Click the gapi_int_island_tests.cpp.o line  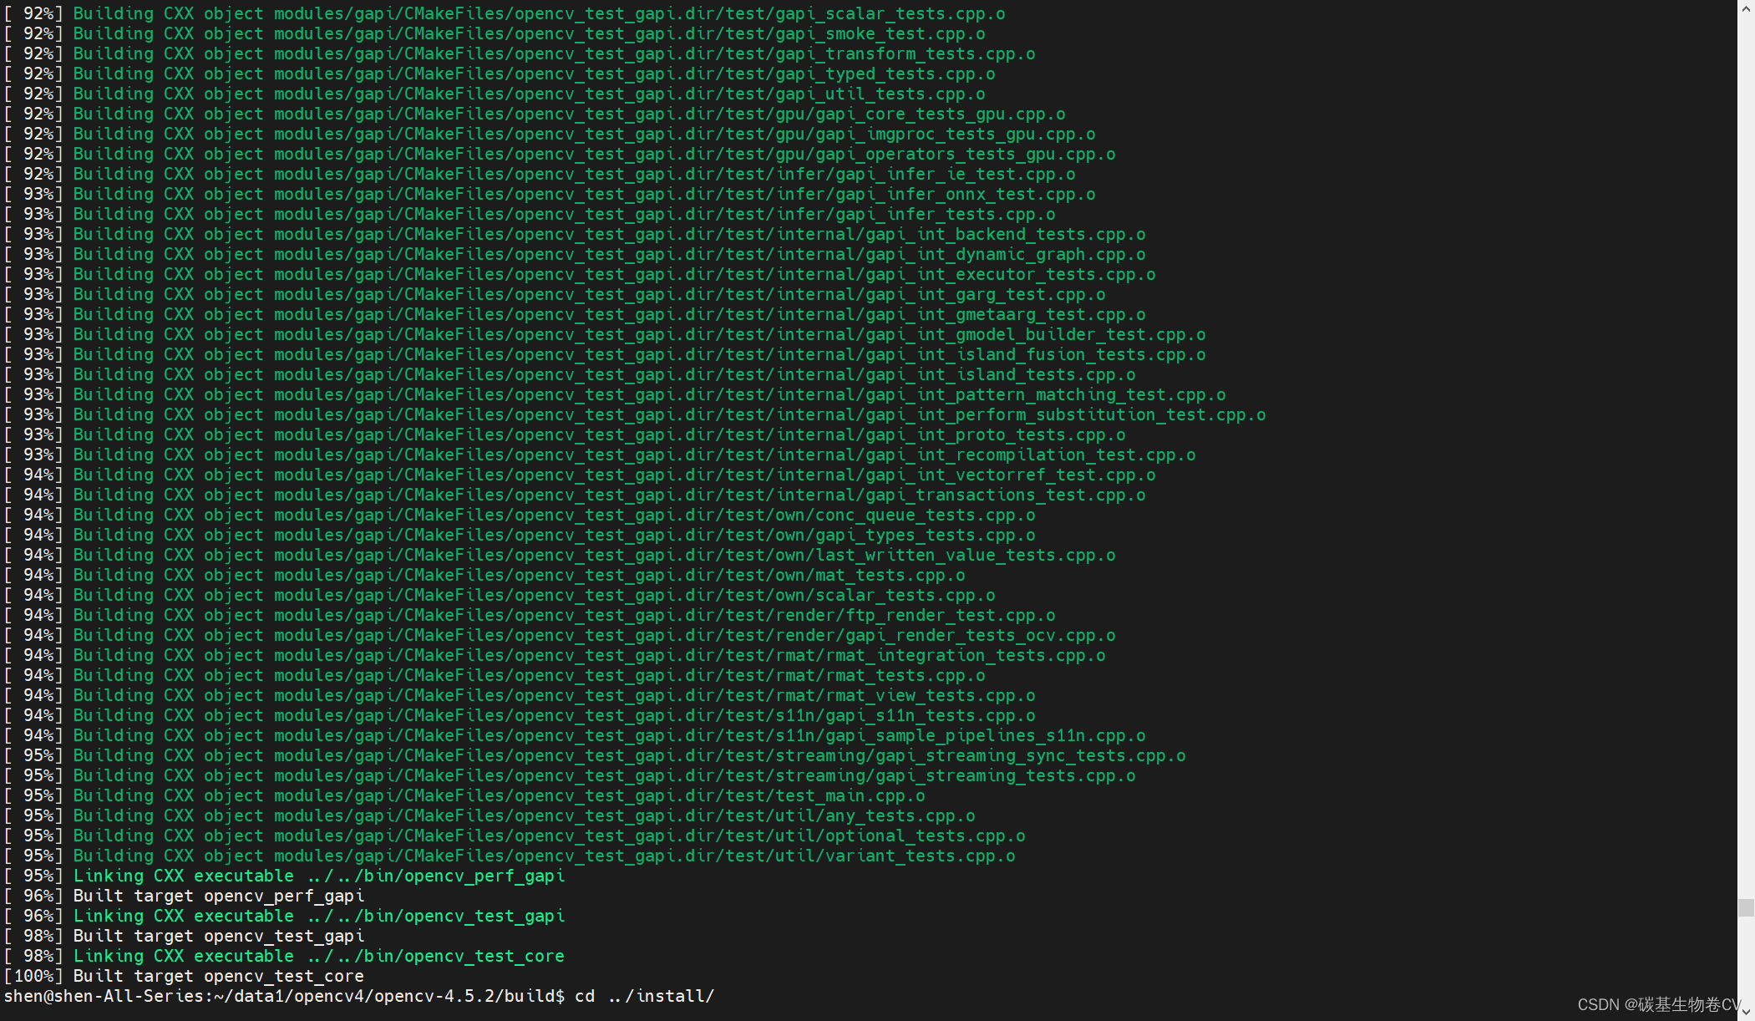(x=570, y=375)
